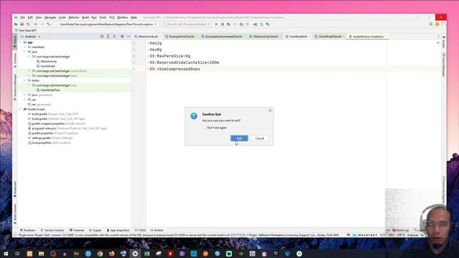Click the Sync Project with Gradle Files icon
459x258 pixels.
pyautogui.click(x=255, y=24)
